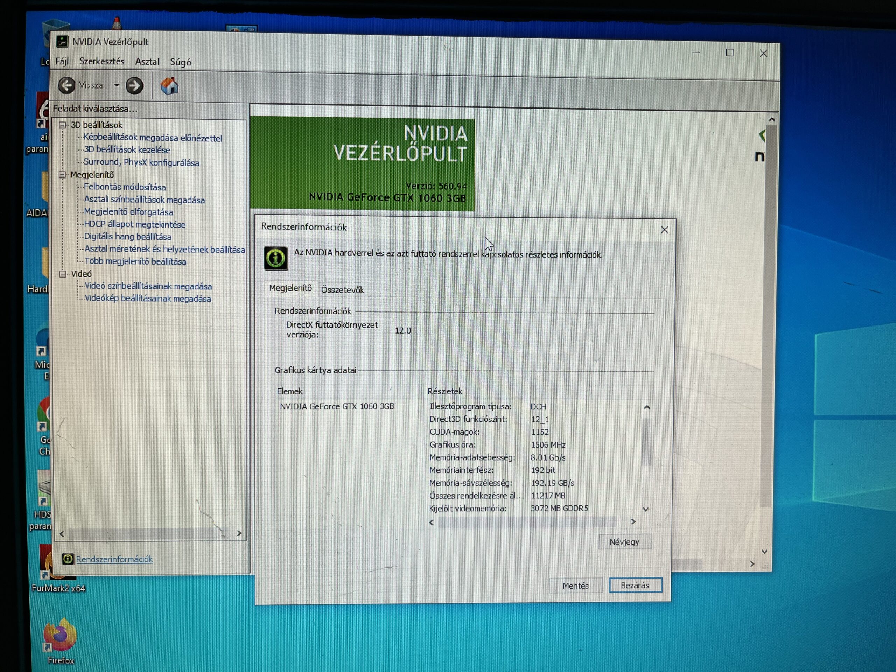Screen dimensions: 896x672
Task: Open Felbontás módosítása
Action: (125, 187)
